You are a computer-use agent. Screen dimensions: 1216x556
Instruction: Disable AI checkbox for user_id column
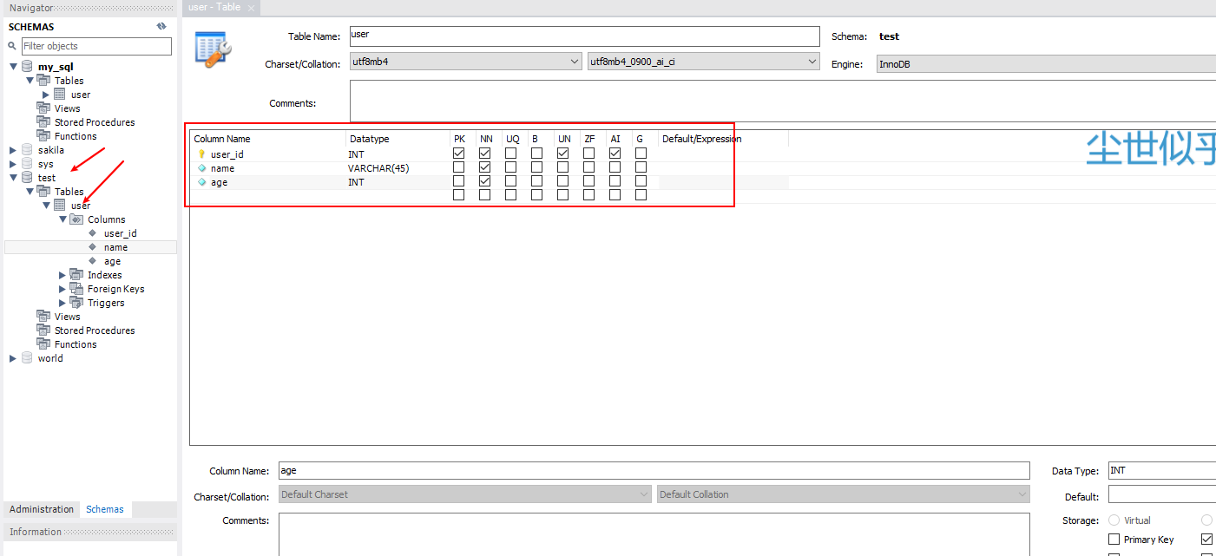tap(615, 154)
